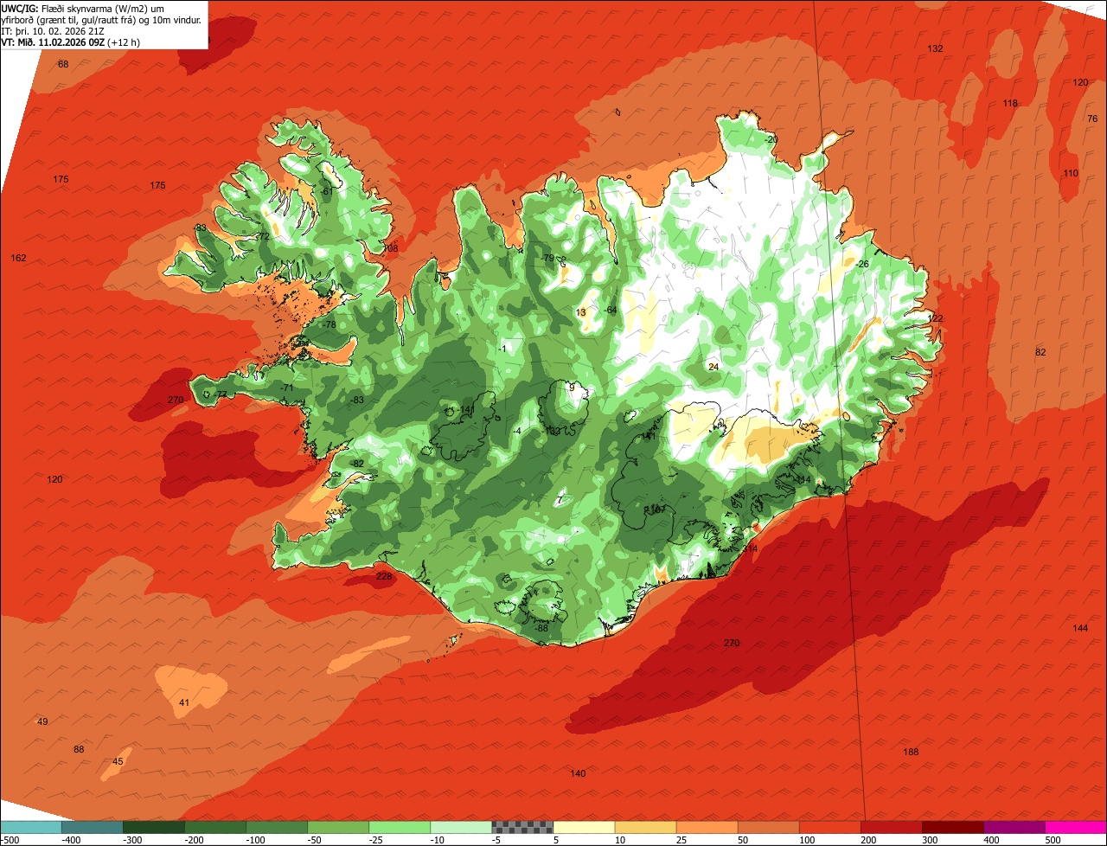Click the value 110 in the northeast ocean
Image resolution: width=1107 pixels, height=846 pixels.
point(1071,173)
